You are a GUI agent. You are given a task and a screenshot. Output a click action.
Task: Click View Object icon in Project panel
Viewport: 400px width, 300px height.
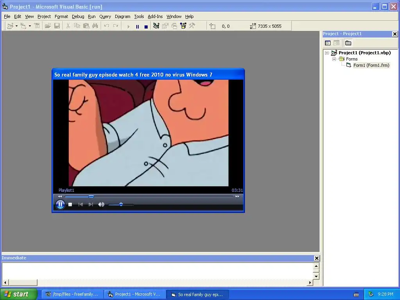336,43
